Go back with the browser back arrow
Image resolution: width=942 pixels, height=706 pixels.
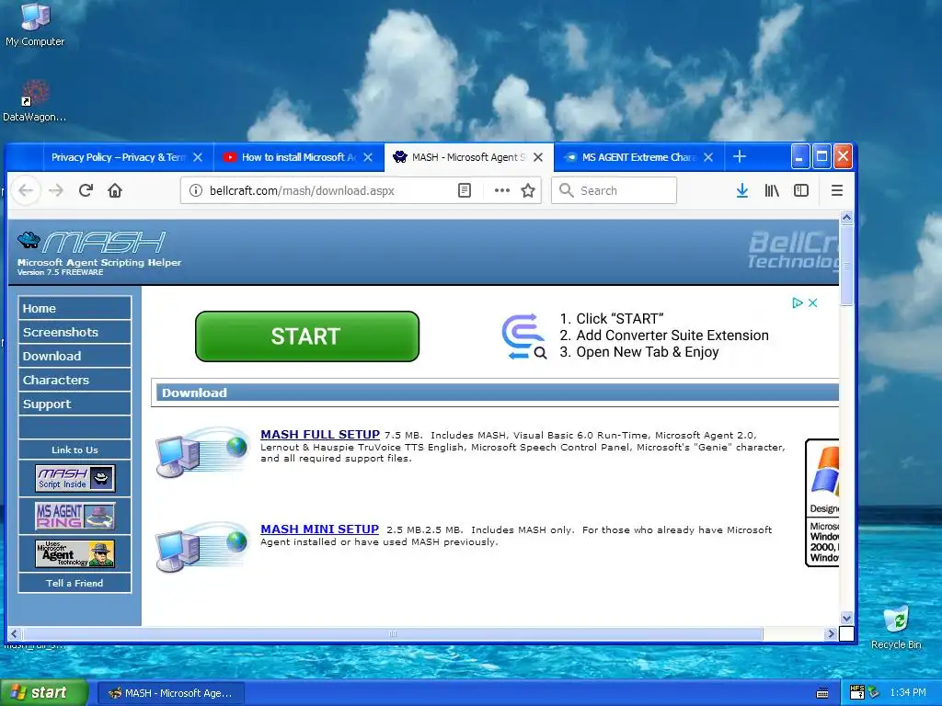26,191
